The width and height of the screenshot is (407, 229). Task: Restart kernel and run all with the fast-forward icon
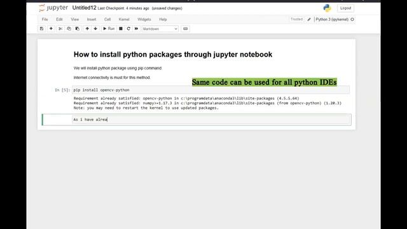[136, 29]
